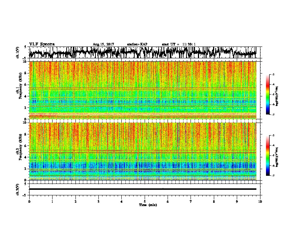Click the 'ch.1(V)' waveform axis label

click(x=17, y=52)
